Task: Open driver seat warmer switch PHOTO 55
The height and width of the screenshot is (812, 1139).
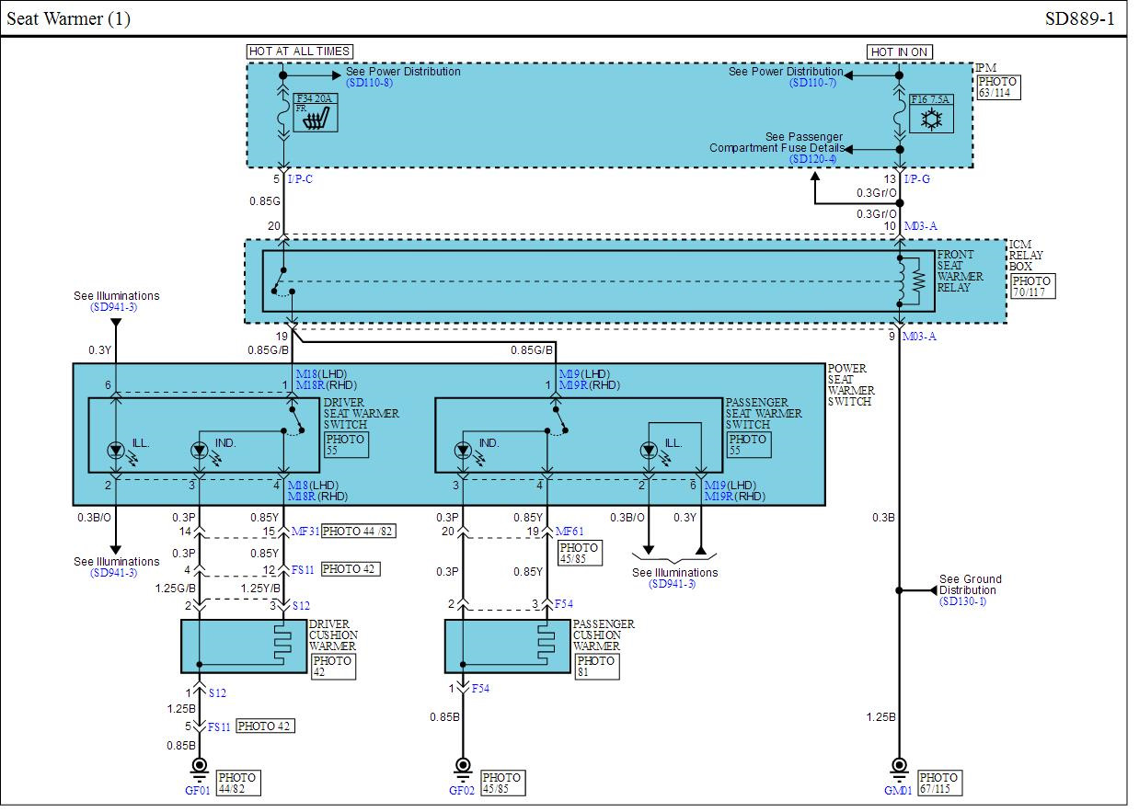Action: pos(345,445)
